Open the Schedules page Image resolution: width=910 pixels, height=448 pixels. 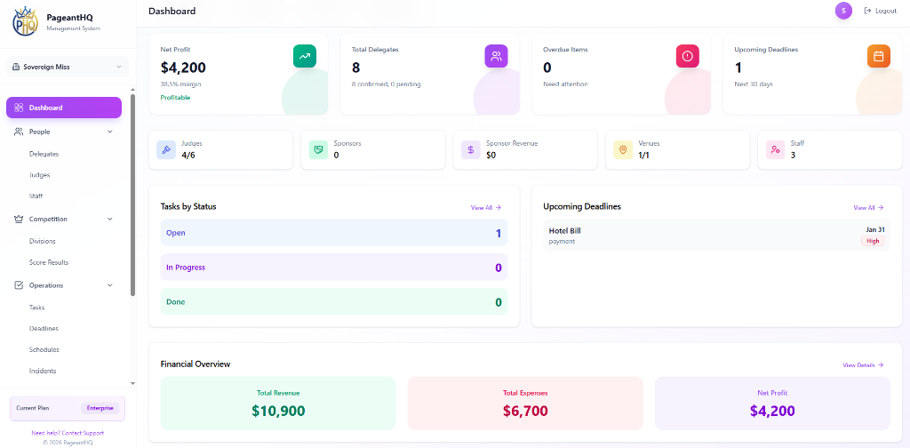pyautogui.click(x=44, y=349)
